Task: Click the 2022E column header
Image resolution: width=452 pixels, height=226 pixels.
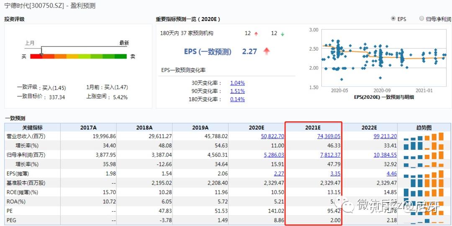Action: point(370,127)
